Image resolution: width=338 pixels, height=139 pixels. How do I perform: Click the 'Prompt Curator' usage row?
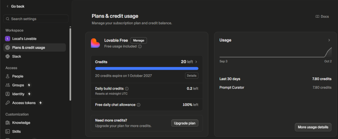(x=276, y=88)
